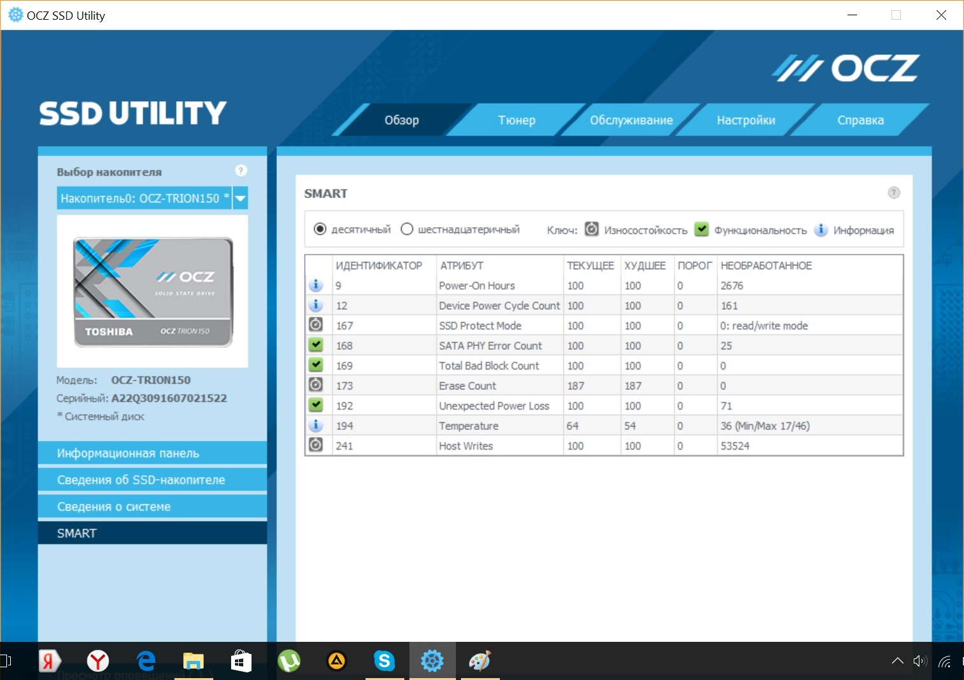Image resolution: width=964 pixels, height=680 pixels.
Task: Select the Unexpected Power Loss text
Action: click(x=494, y=406)
